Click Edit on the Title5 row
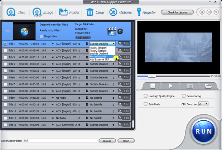The width and height of the screenshot is (222, 150). coord(126,71)
